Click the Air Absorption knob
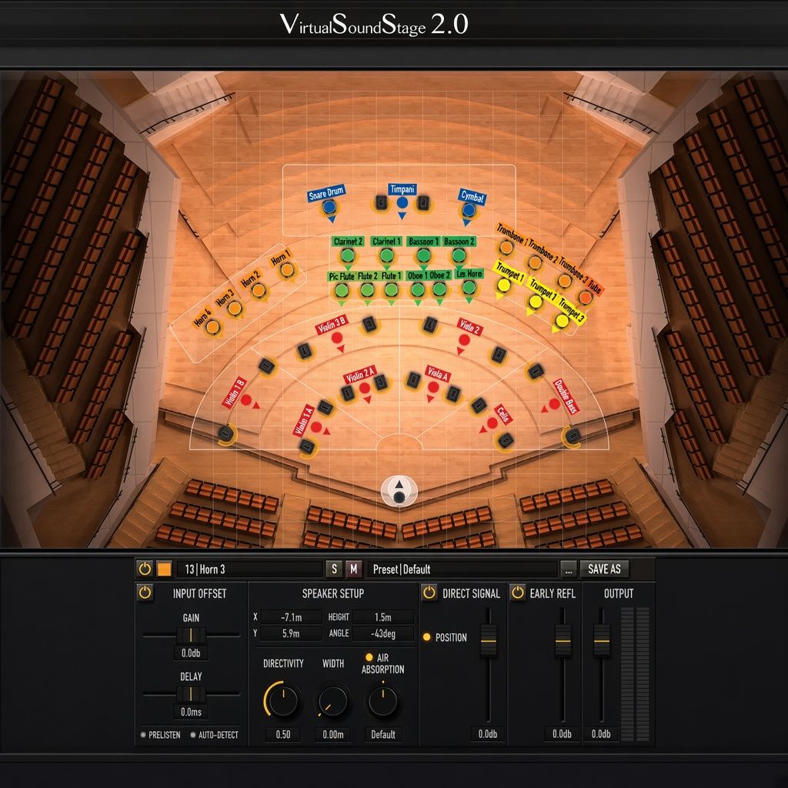The height and width of the screenshot is (788, 788). [383, 700]
